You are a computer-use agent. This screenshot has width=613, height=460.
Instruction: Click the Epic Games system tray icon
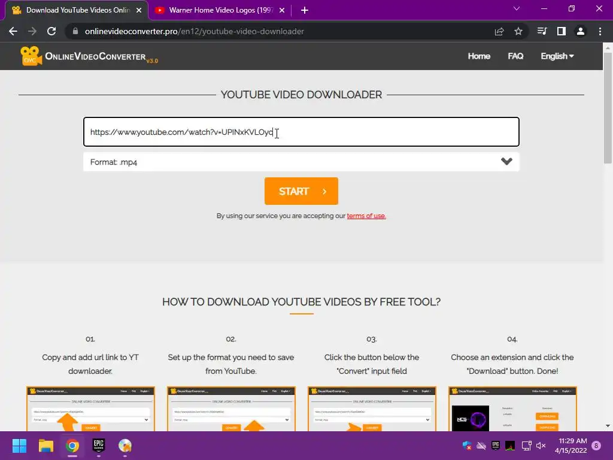point(496,445)
